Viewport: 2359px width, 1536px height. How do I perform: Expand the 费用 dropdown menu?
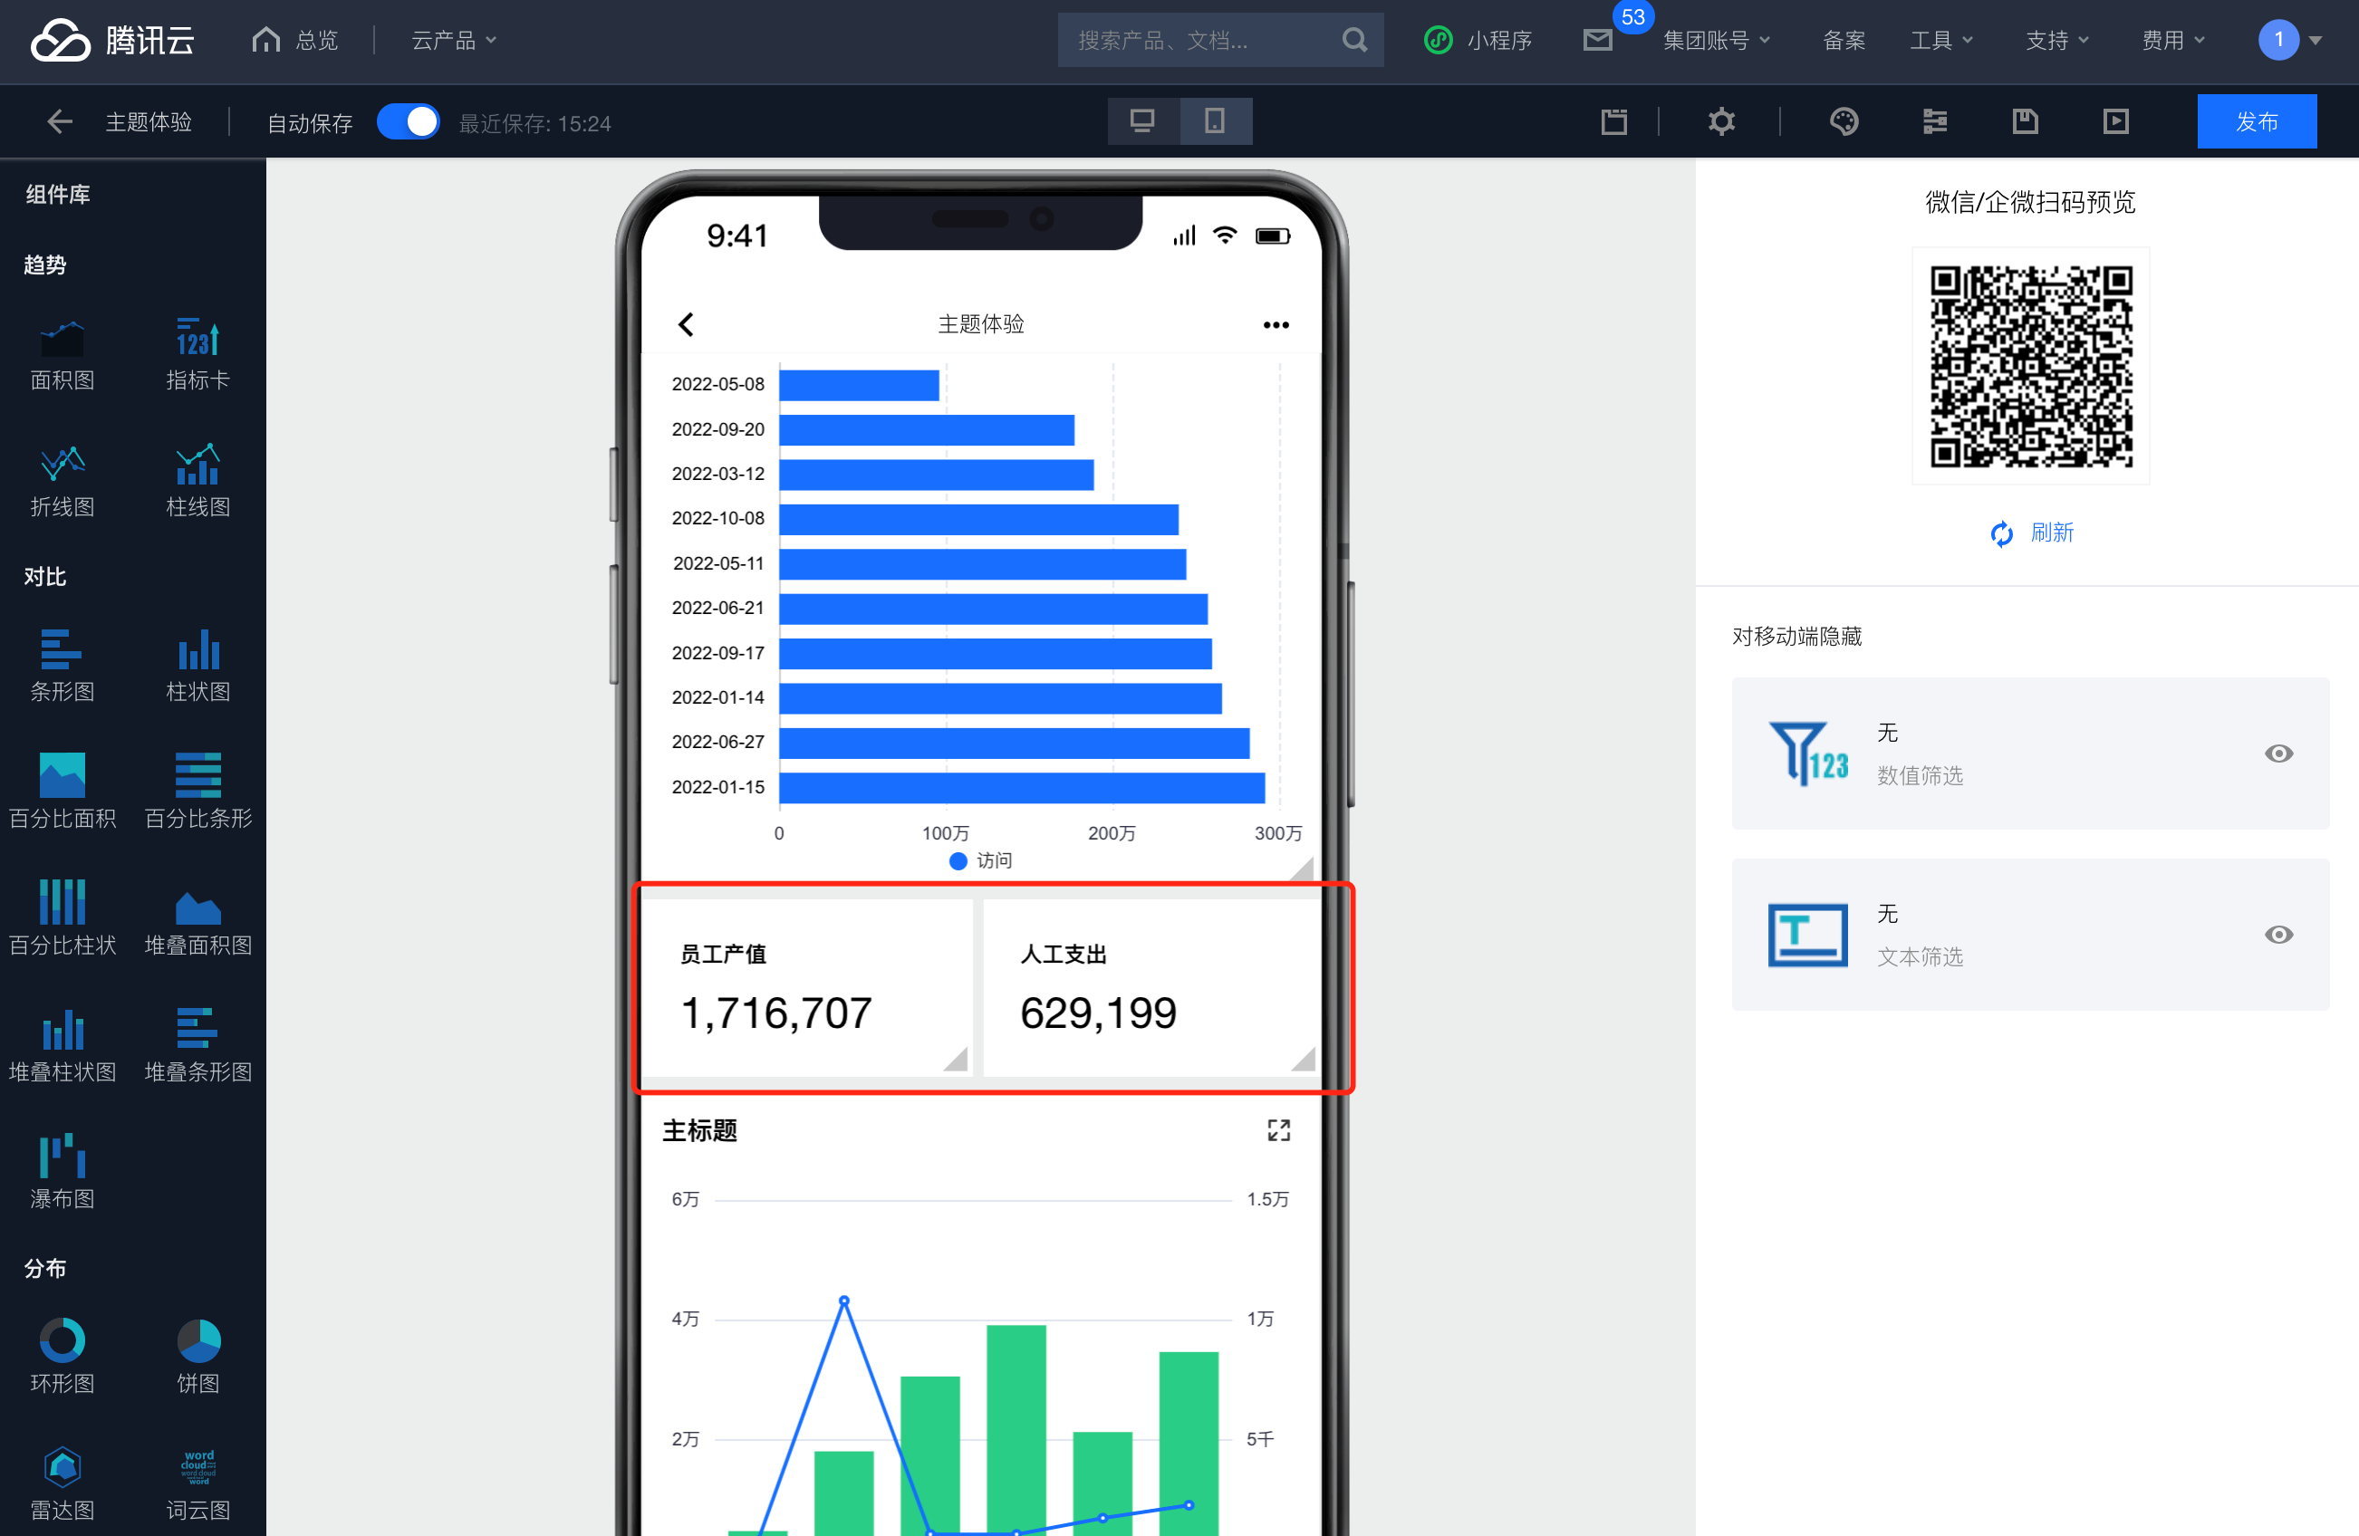pos(2172,41)
